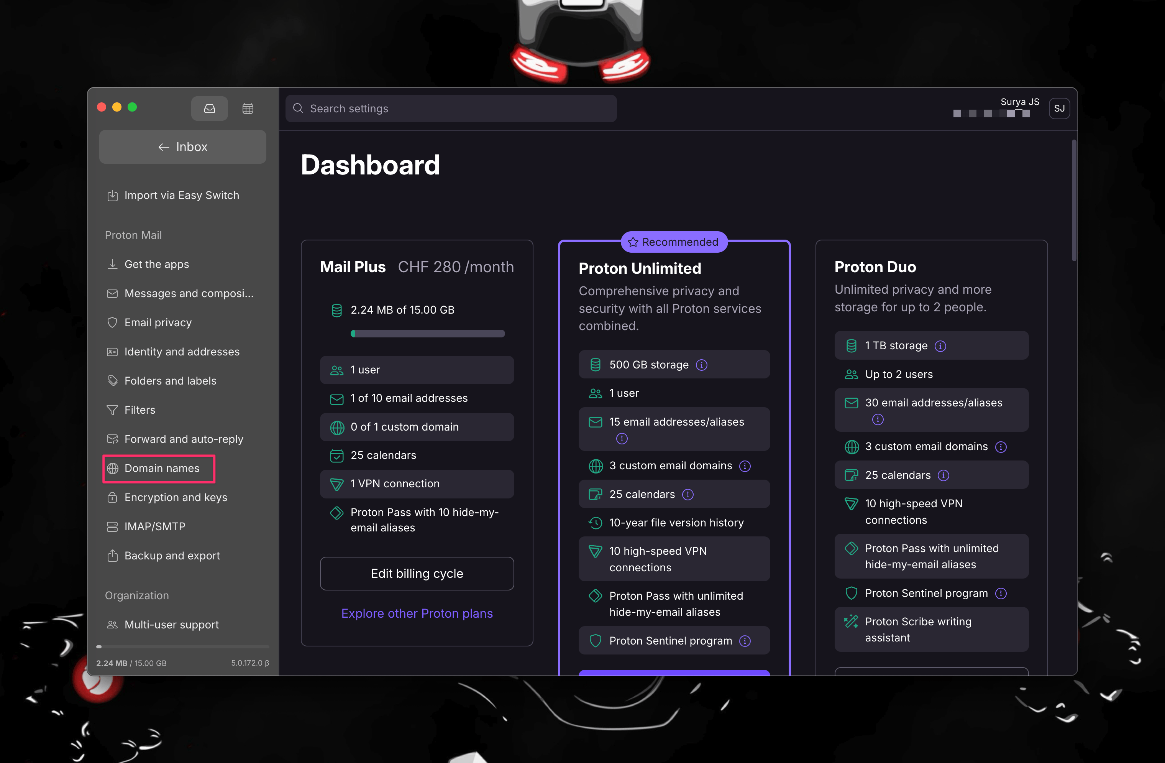1165x763 pixels.
Task: Click info icon beside Duo's Proton Sentinel program
Action: 1001,594
